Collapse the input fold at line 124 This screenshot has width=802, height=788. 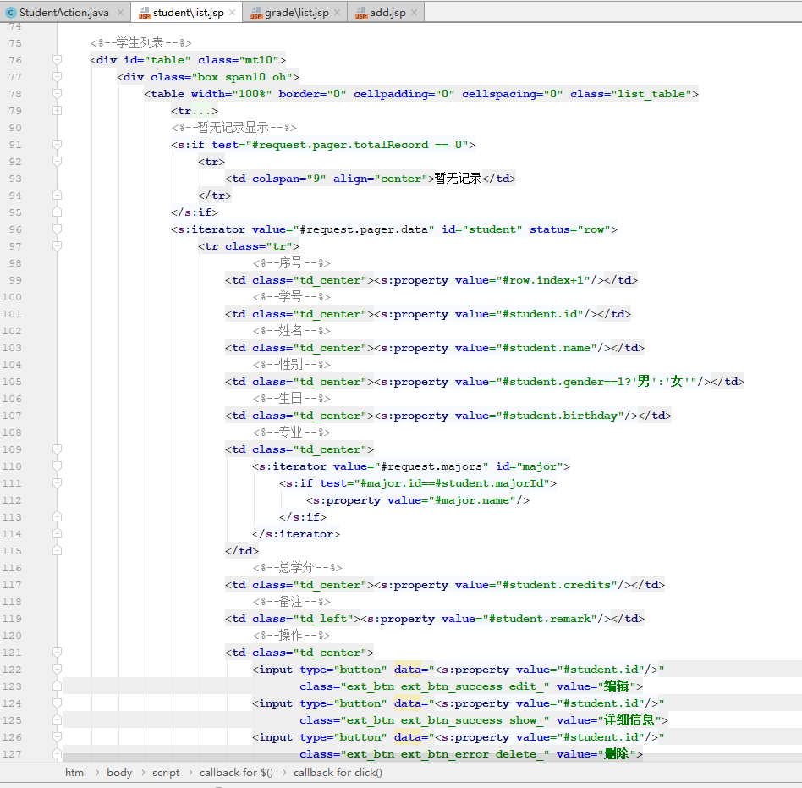pos(58,703)
